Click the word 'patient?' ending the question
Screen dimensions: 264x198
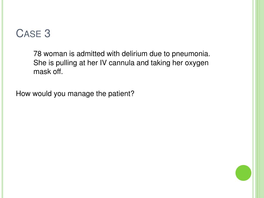point(121,94)
